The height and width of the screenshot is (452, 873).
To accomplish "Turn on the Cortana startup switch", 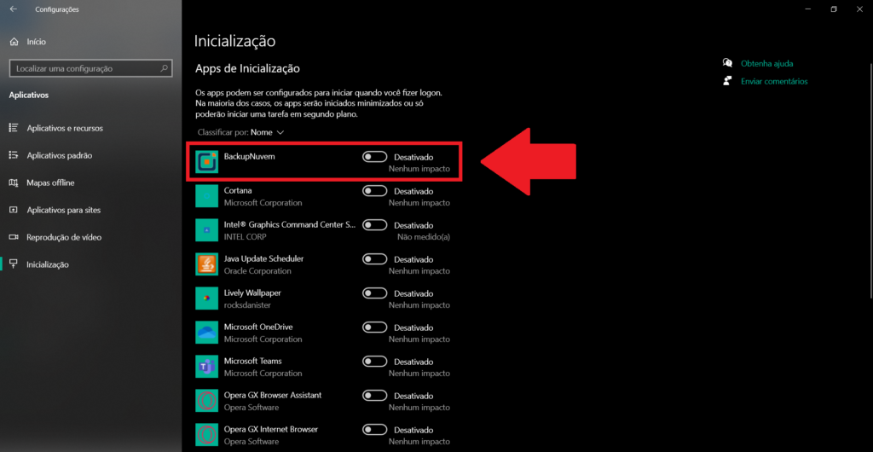I will click(375, 191).
